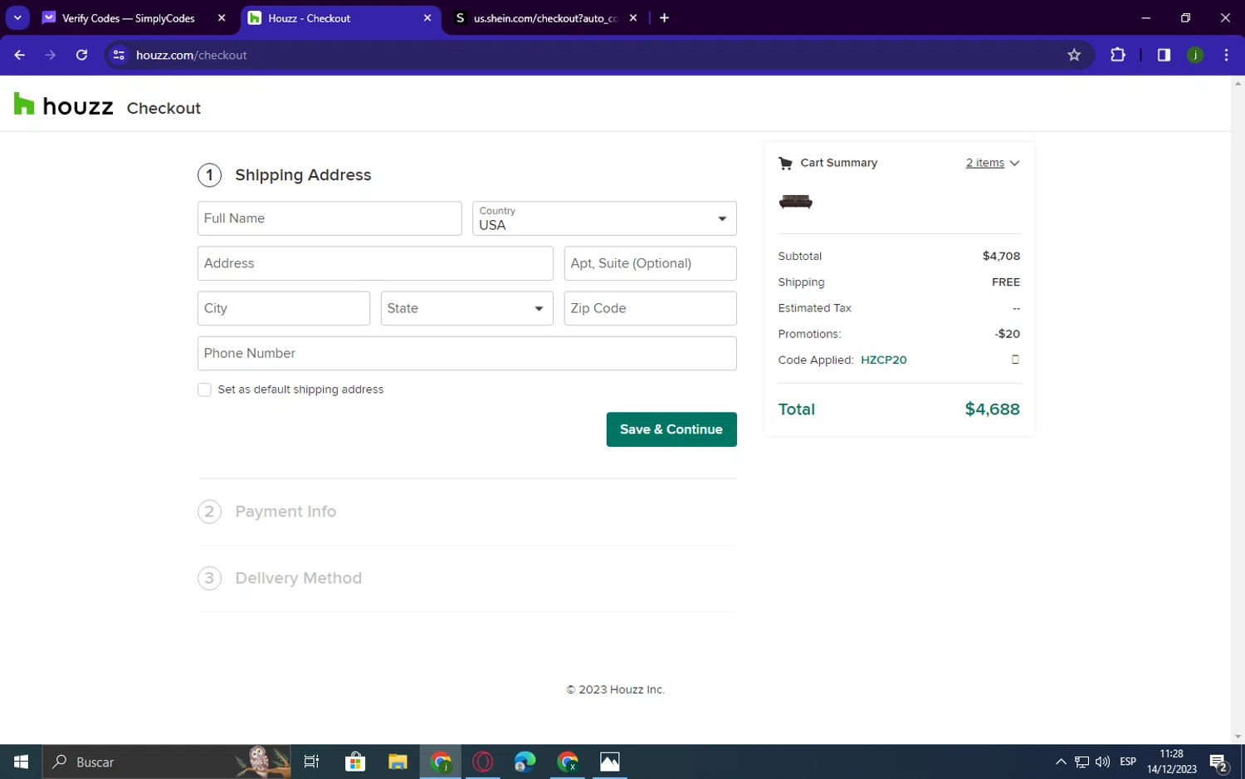The height and width of the screenshot is (779, 1245).
Task: Go forward to the next page
Action: 51,55
